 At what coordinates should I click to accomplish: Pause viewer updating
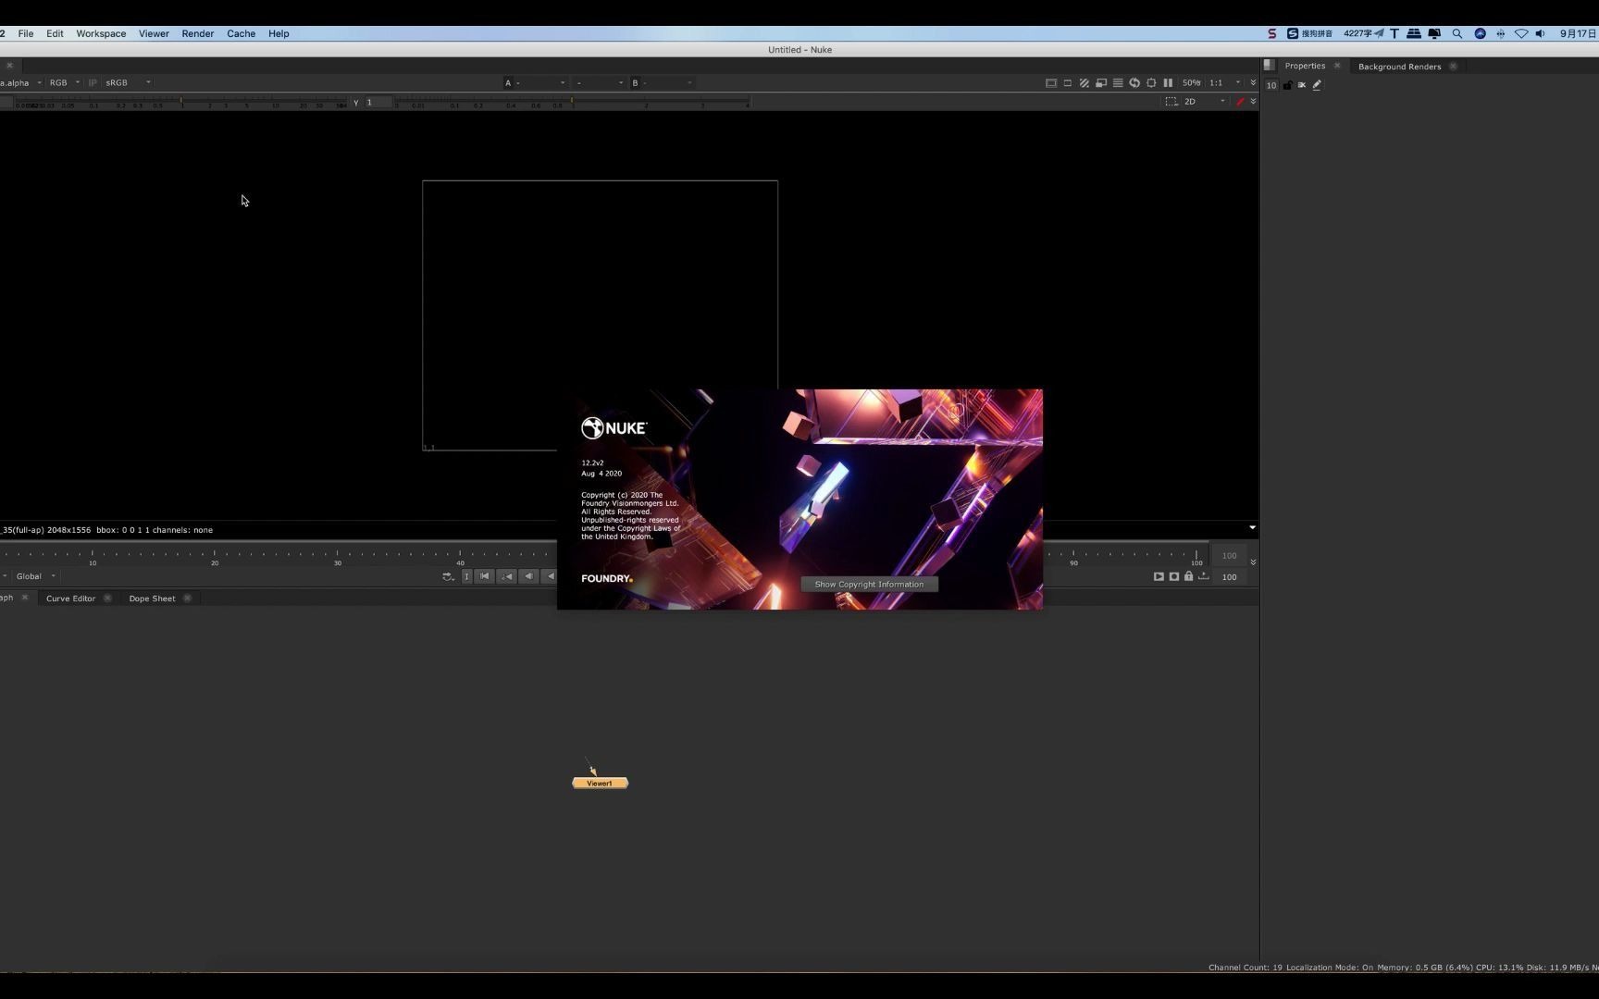pos(1168,82)
